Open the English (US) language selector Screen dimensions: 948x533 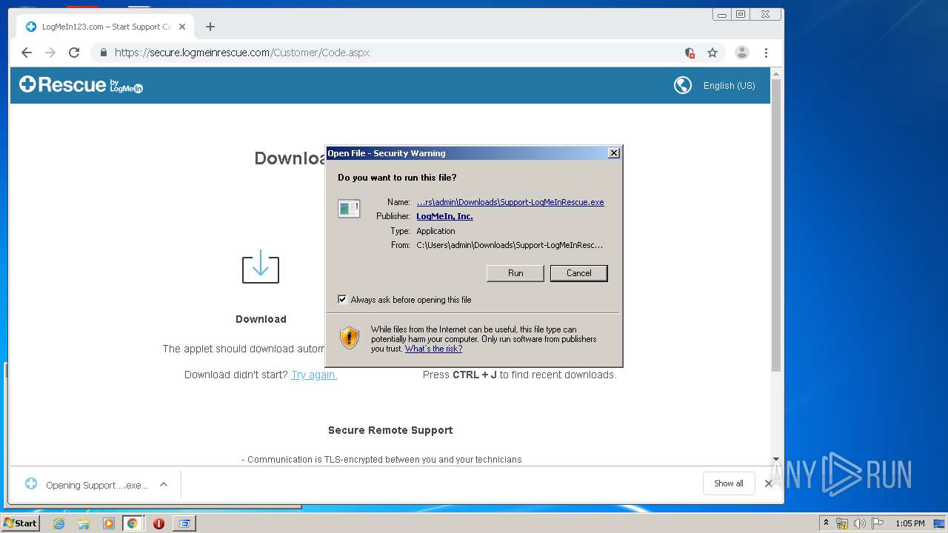(730, 86)
